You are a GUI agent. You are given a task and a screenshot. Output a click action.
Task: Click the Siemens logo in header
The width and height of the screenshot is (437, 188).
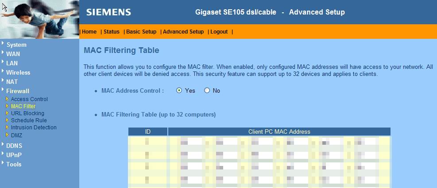coord(108,12)
